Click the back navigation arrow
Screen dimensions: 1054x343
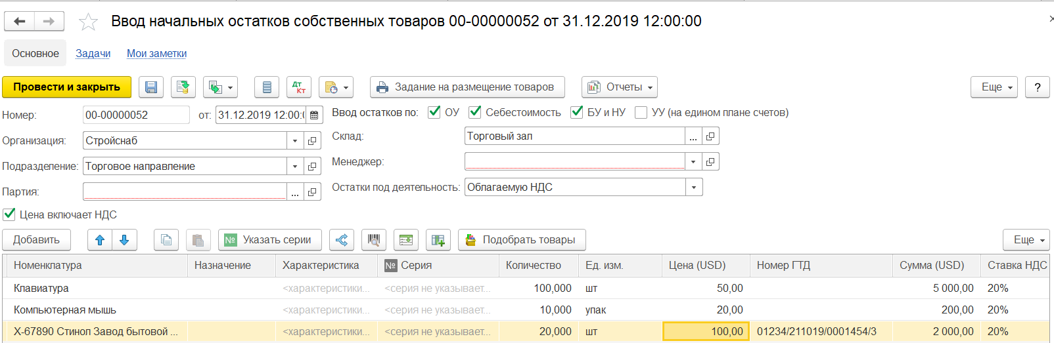coord(20,22)
